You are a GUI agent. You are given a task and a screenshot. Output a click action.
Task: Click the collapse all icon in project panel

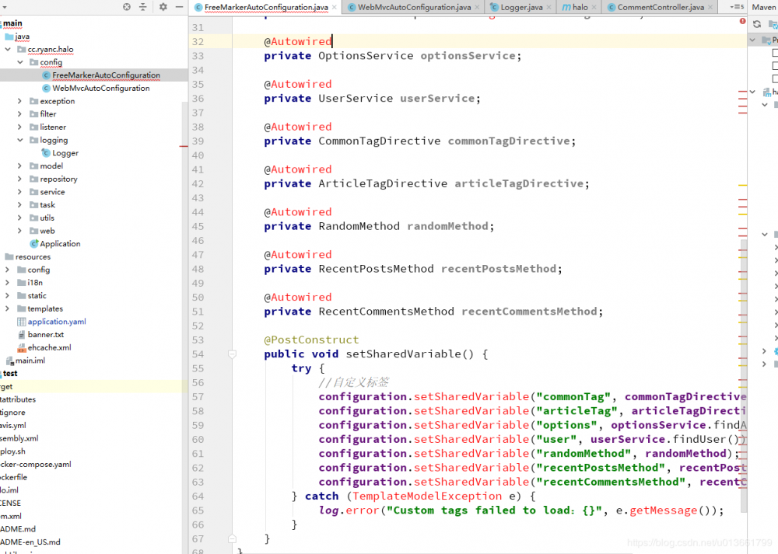143,7
